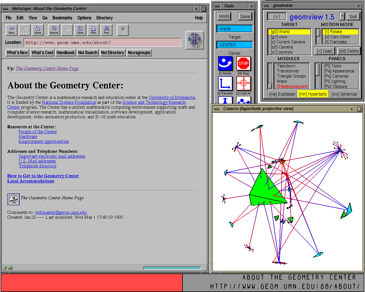Open the Bookmarks menu
Image resolution: width=365 pixels, height=292 pixels.
coord(62,18)
